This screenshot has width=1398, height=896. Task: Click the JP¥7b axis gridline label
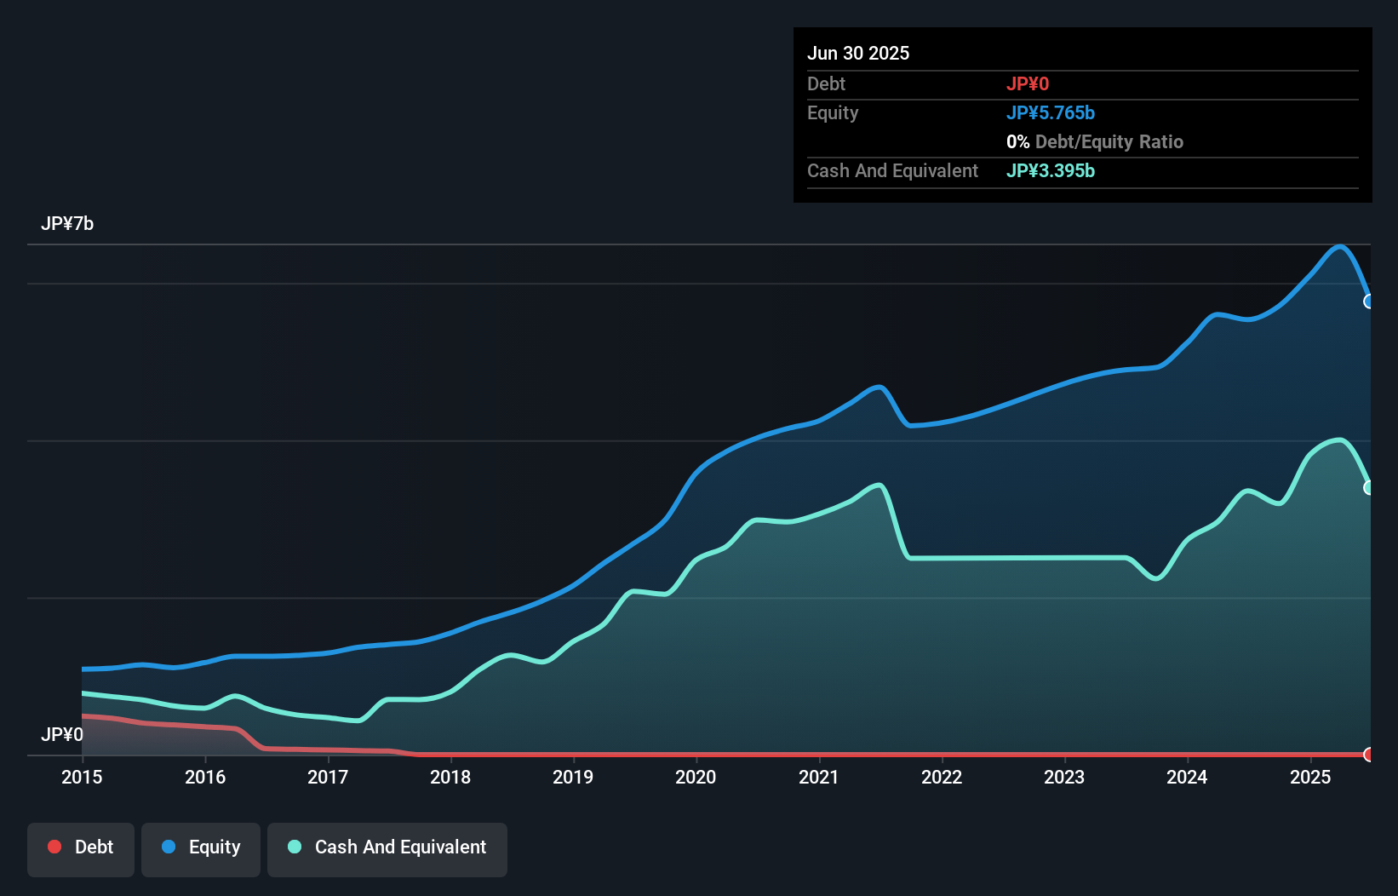[68, 223]
